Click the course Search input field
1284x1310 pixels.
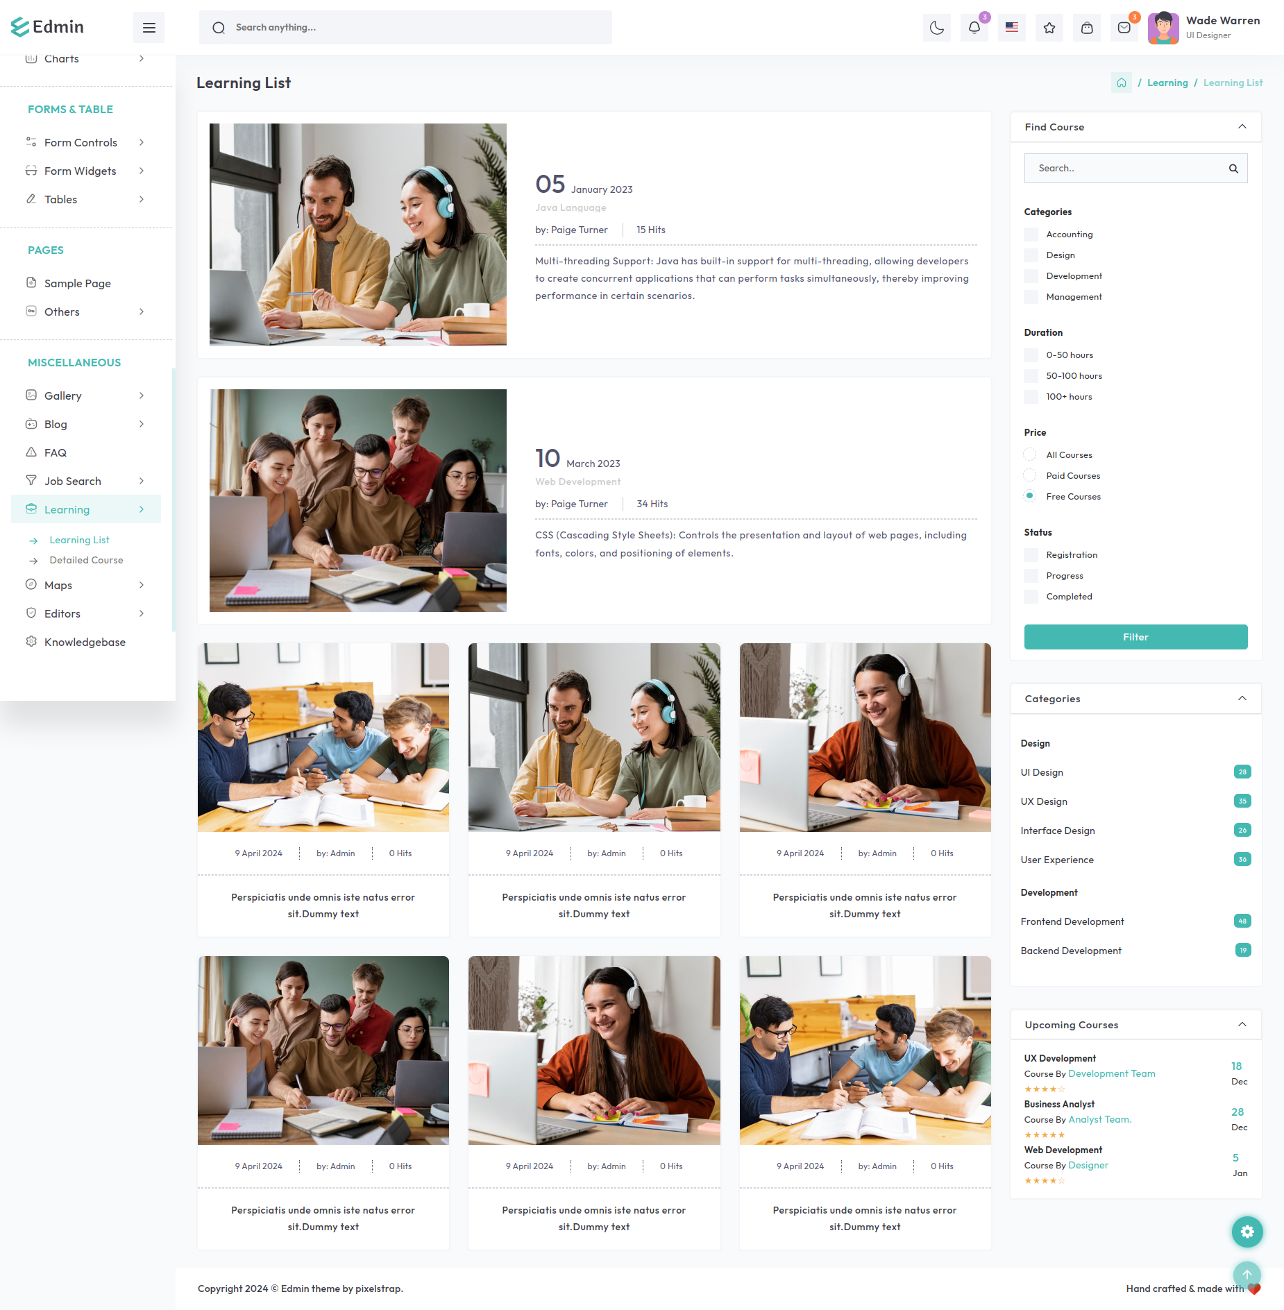(x=1128, y=169)
